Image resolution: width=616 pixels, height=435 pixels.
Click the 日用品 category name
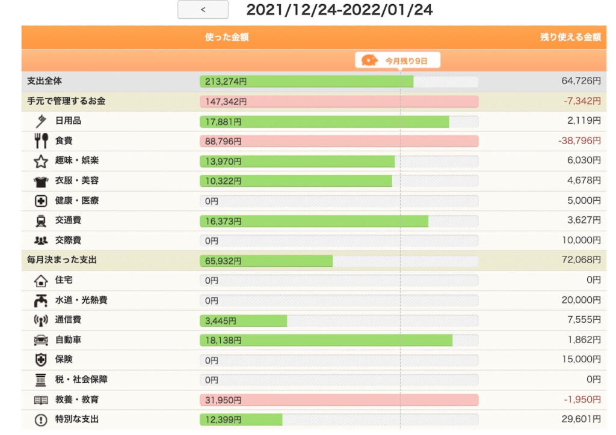coord(68,121)
